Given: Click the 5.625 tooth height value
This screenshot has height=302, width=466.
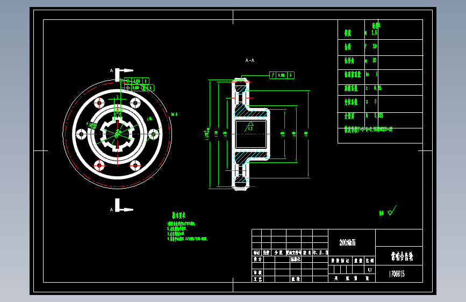Looking at the screenshot, I should pyautogui.click(x=378, y=116).
